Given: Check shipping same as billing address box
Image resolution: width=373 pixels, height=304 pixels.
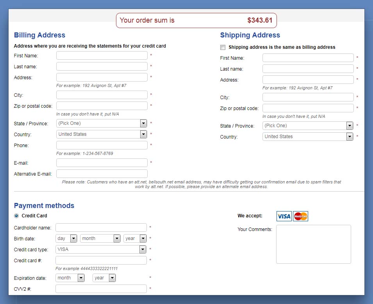Looking at the screenshot, I should click(x=223, y=47).
